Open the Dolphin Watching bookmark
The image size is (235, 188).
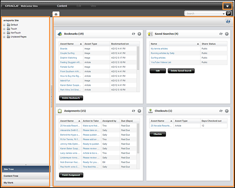[x=68, y=58]
